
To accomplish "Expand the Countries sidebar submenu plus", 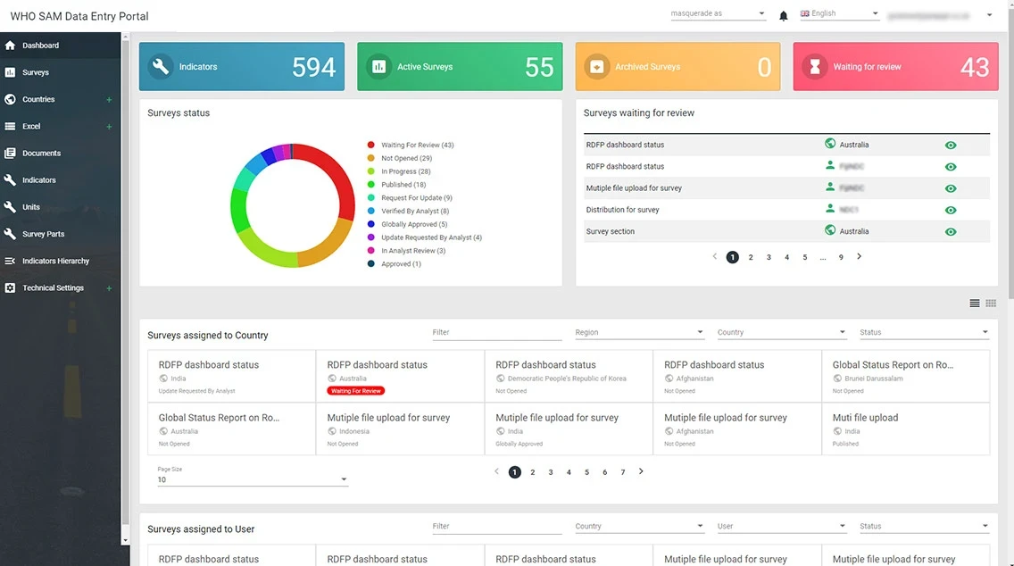I will coord(109,100).
